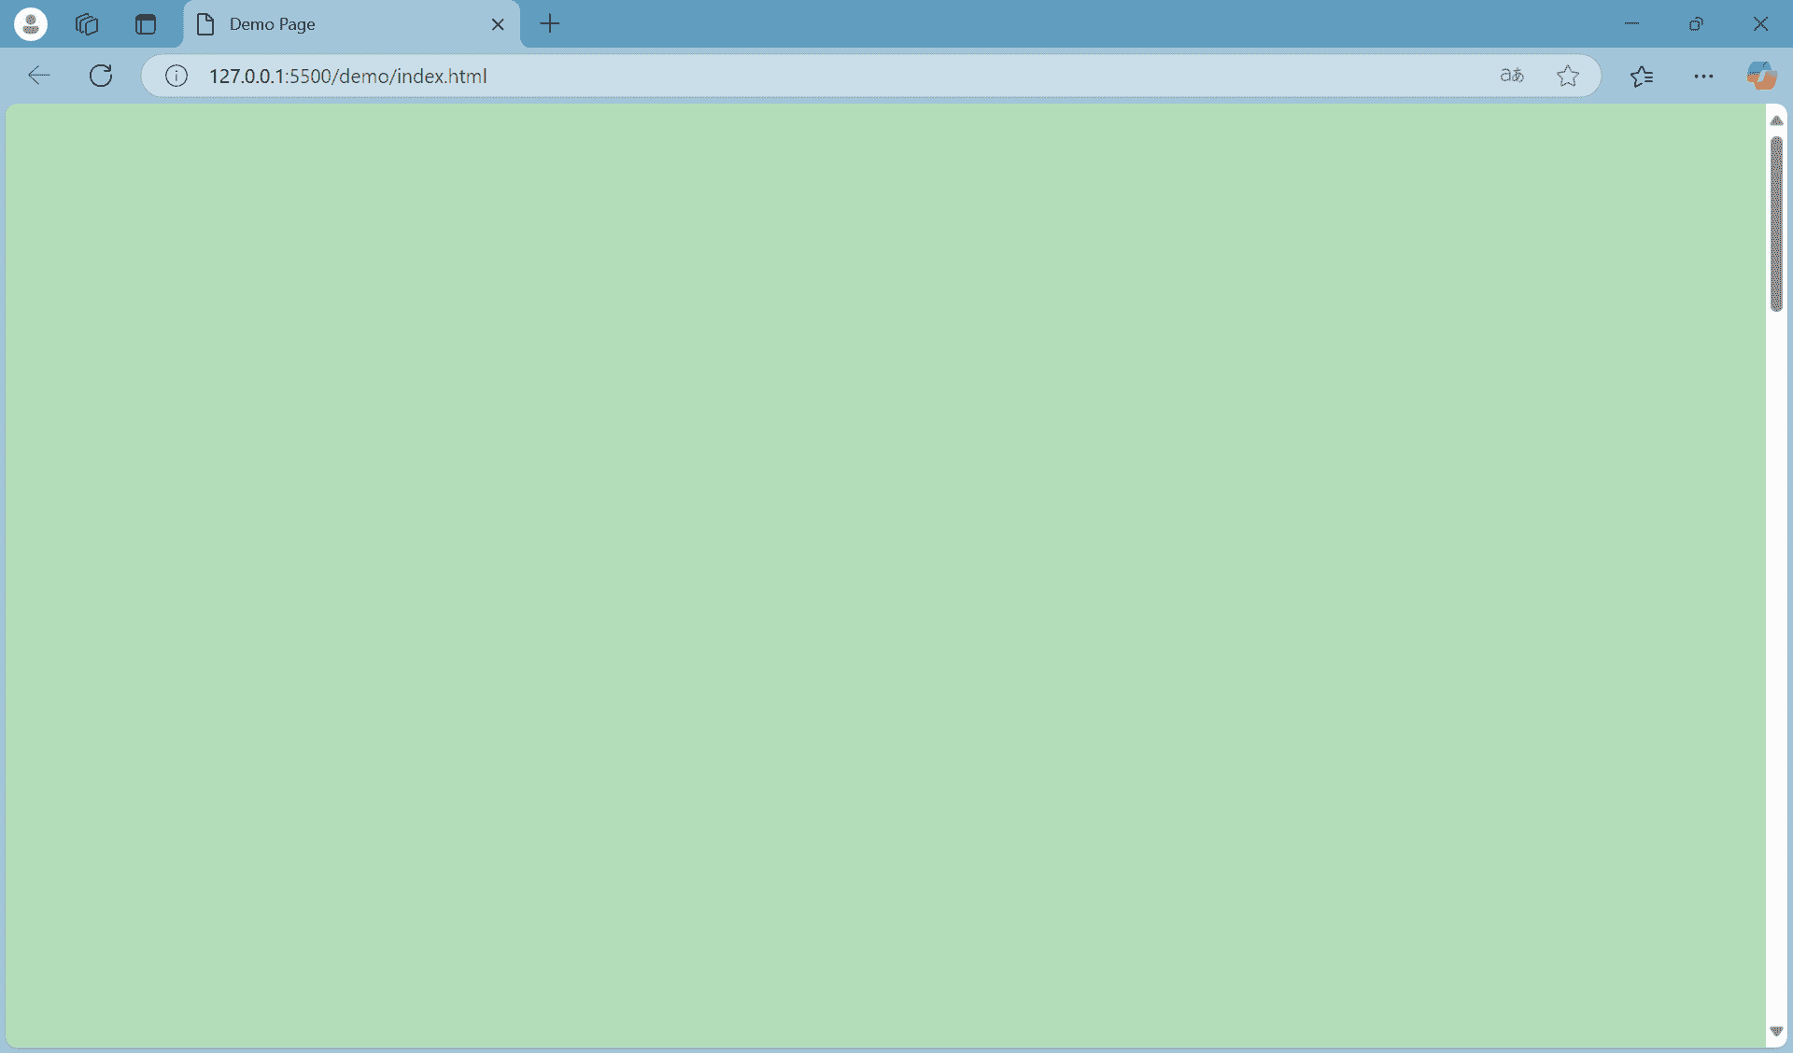Click the page document icon on the tab
Viewport: 1793px width, 1053px height.
coord(205,24)
